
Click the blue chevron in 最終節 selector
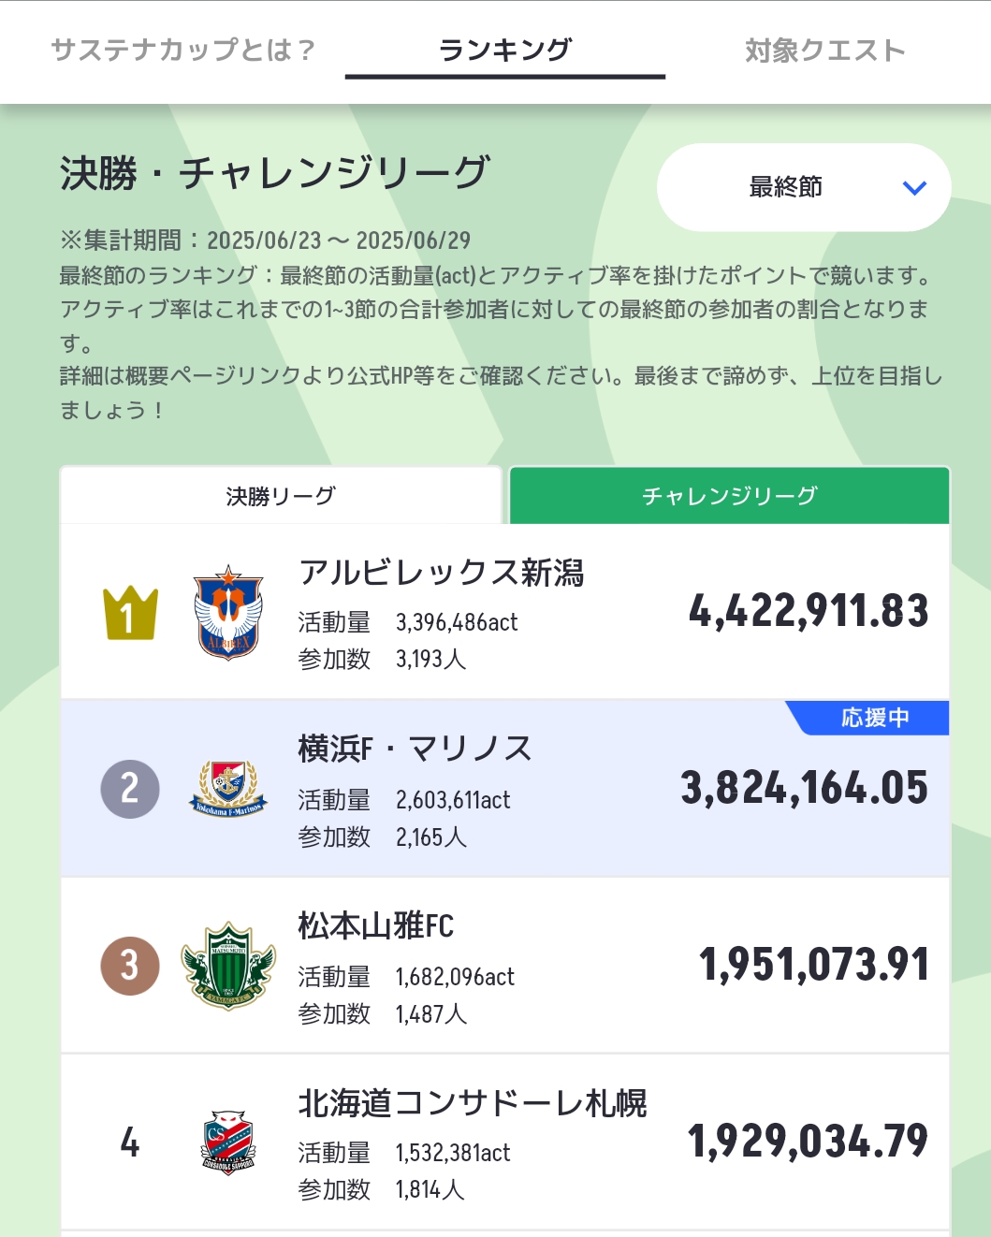coord(914,188)
